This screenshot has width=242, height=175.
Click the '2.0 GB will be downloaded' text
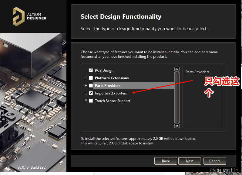coord(175,138)
